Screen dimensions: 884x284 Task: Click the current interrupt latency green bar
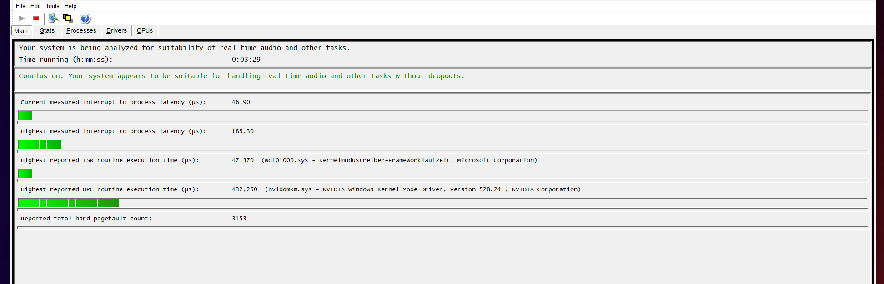25,115
